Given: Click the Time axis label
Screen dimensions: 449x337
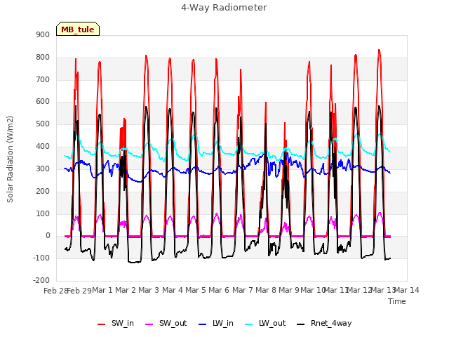Looking at the screenshot, I should (x=397, y=301).
